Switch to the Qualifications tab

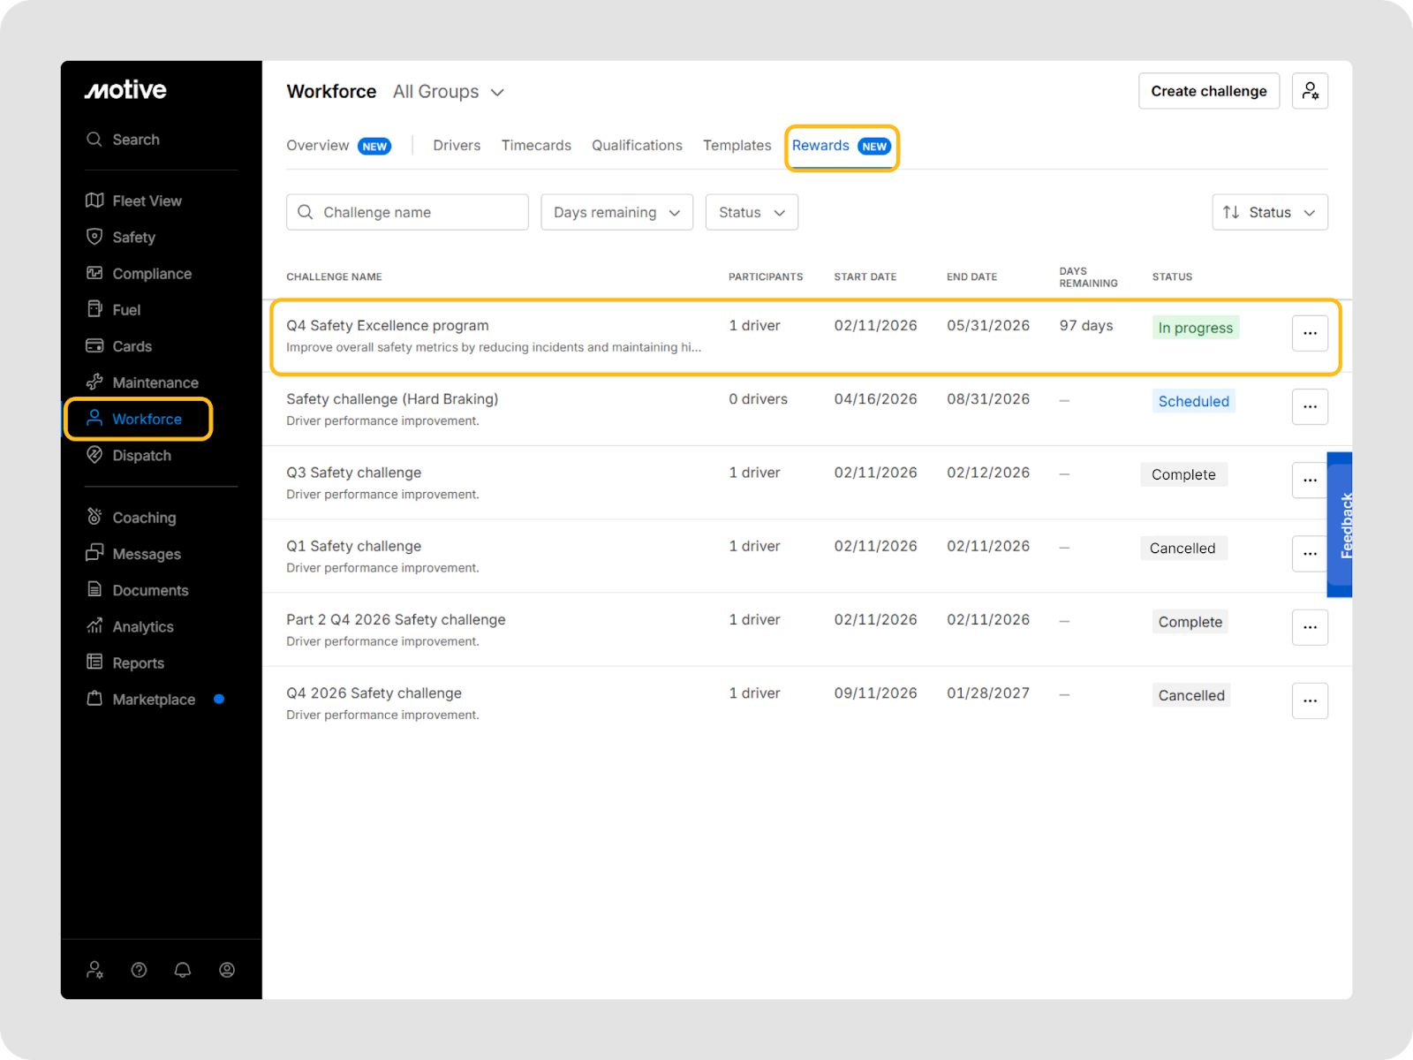(x=637, y=146)
